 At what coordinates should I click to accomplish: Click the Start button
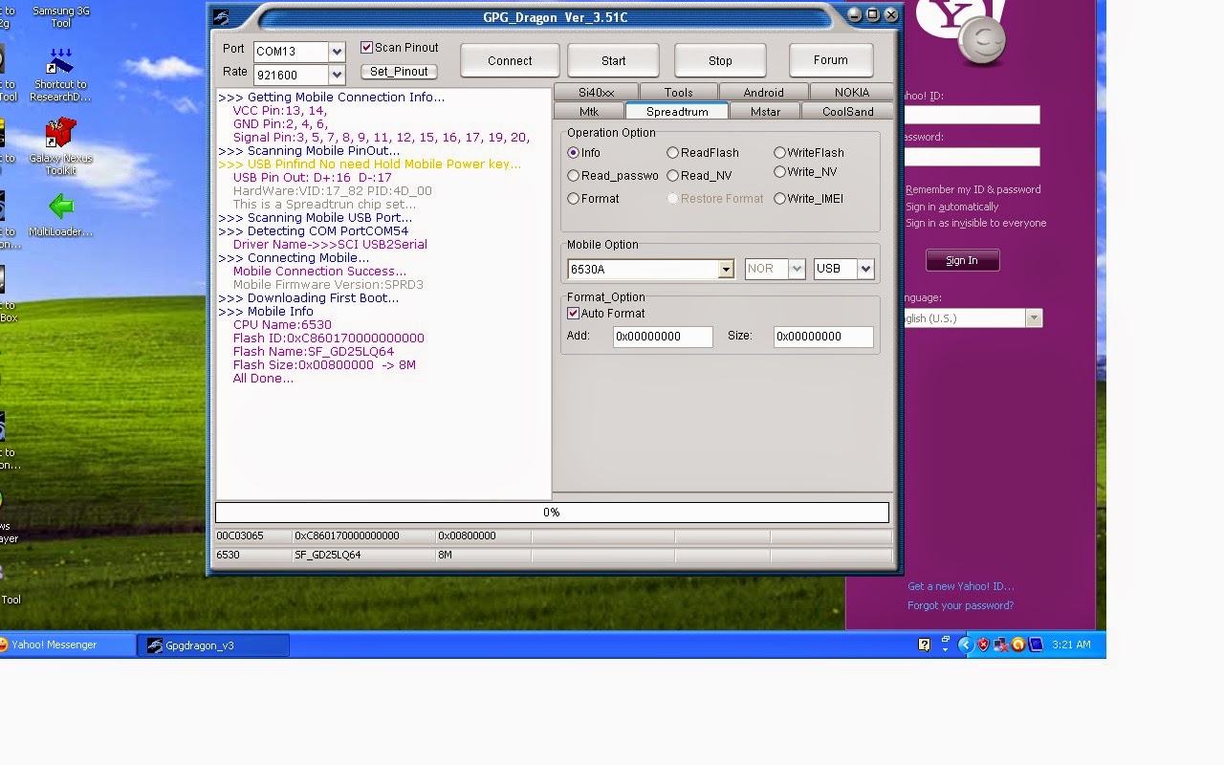click(x=614, y=60)
